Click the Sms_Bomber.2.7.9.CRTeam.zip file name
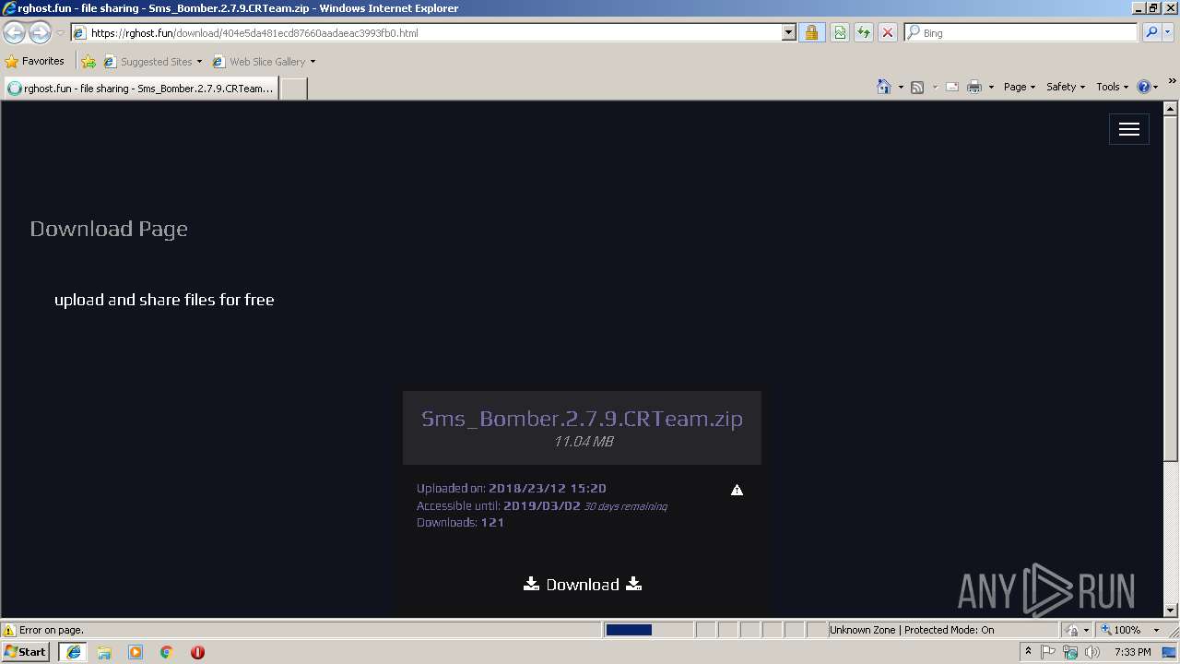This screenshot has height=664, width=1180. (582, 418)
